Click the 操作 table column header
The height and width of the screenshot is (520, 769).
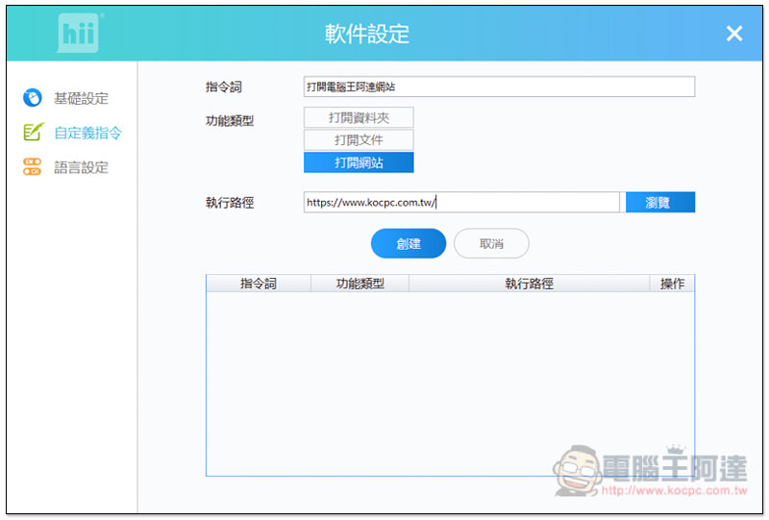coord(672,284)
